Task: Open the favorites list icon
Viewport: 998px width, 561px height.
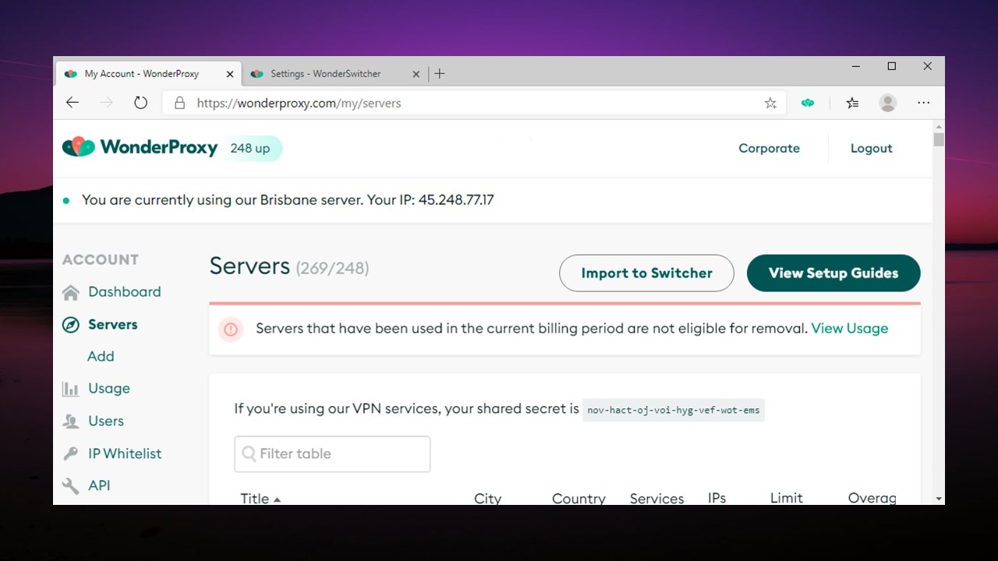Action: pos(852,103)
